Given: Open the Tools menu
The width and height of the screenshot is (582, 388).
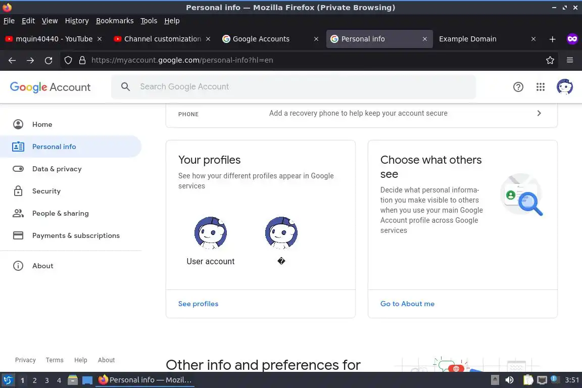Looking at the screenshot, I should [149, 21].
